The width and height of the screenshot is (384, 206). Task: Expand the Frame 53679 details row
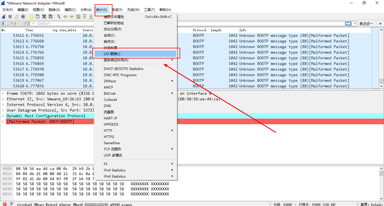point(2,93)
